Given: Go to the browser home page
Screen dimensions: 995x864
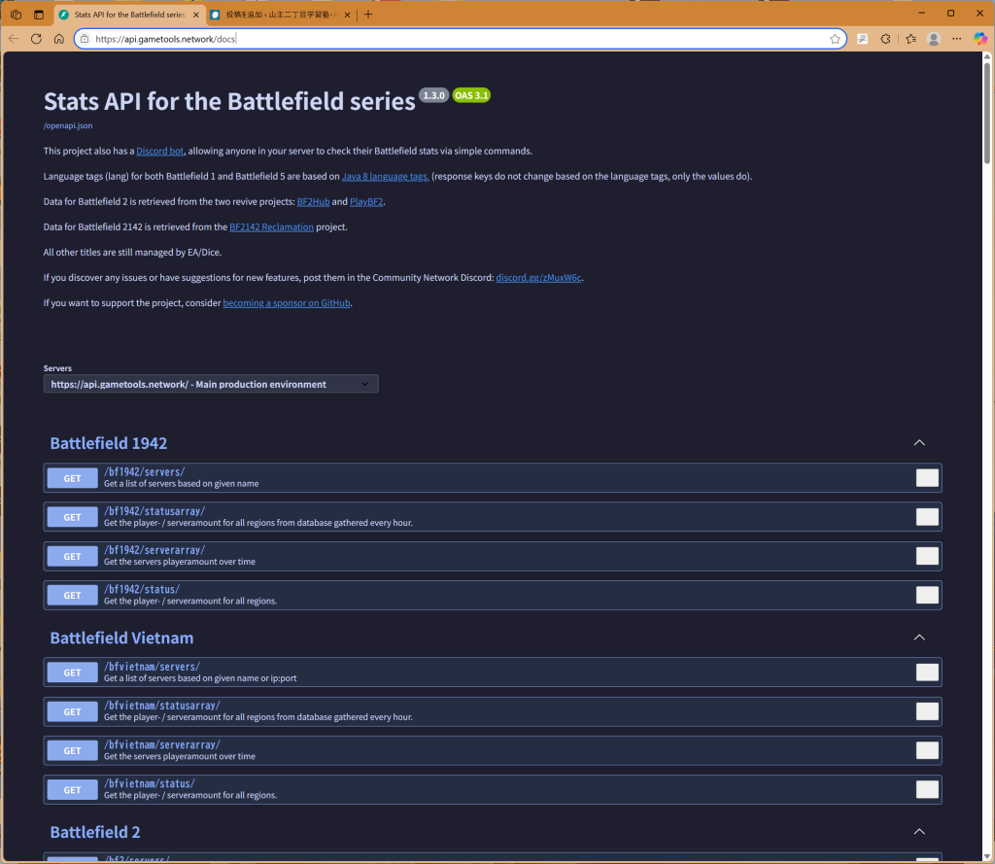Looking at the screenshot, I should [59, 39].
